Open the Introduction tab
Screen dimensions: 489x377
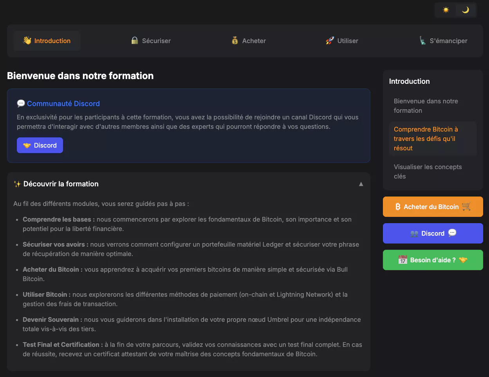pos(47,41)
